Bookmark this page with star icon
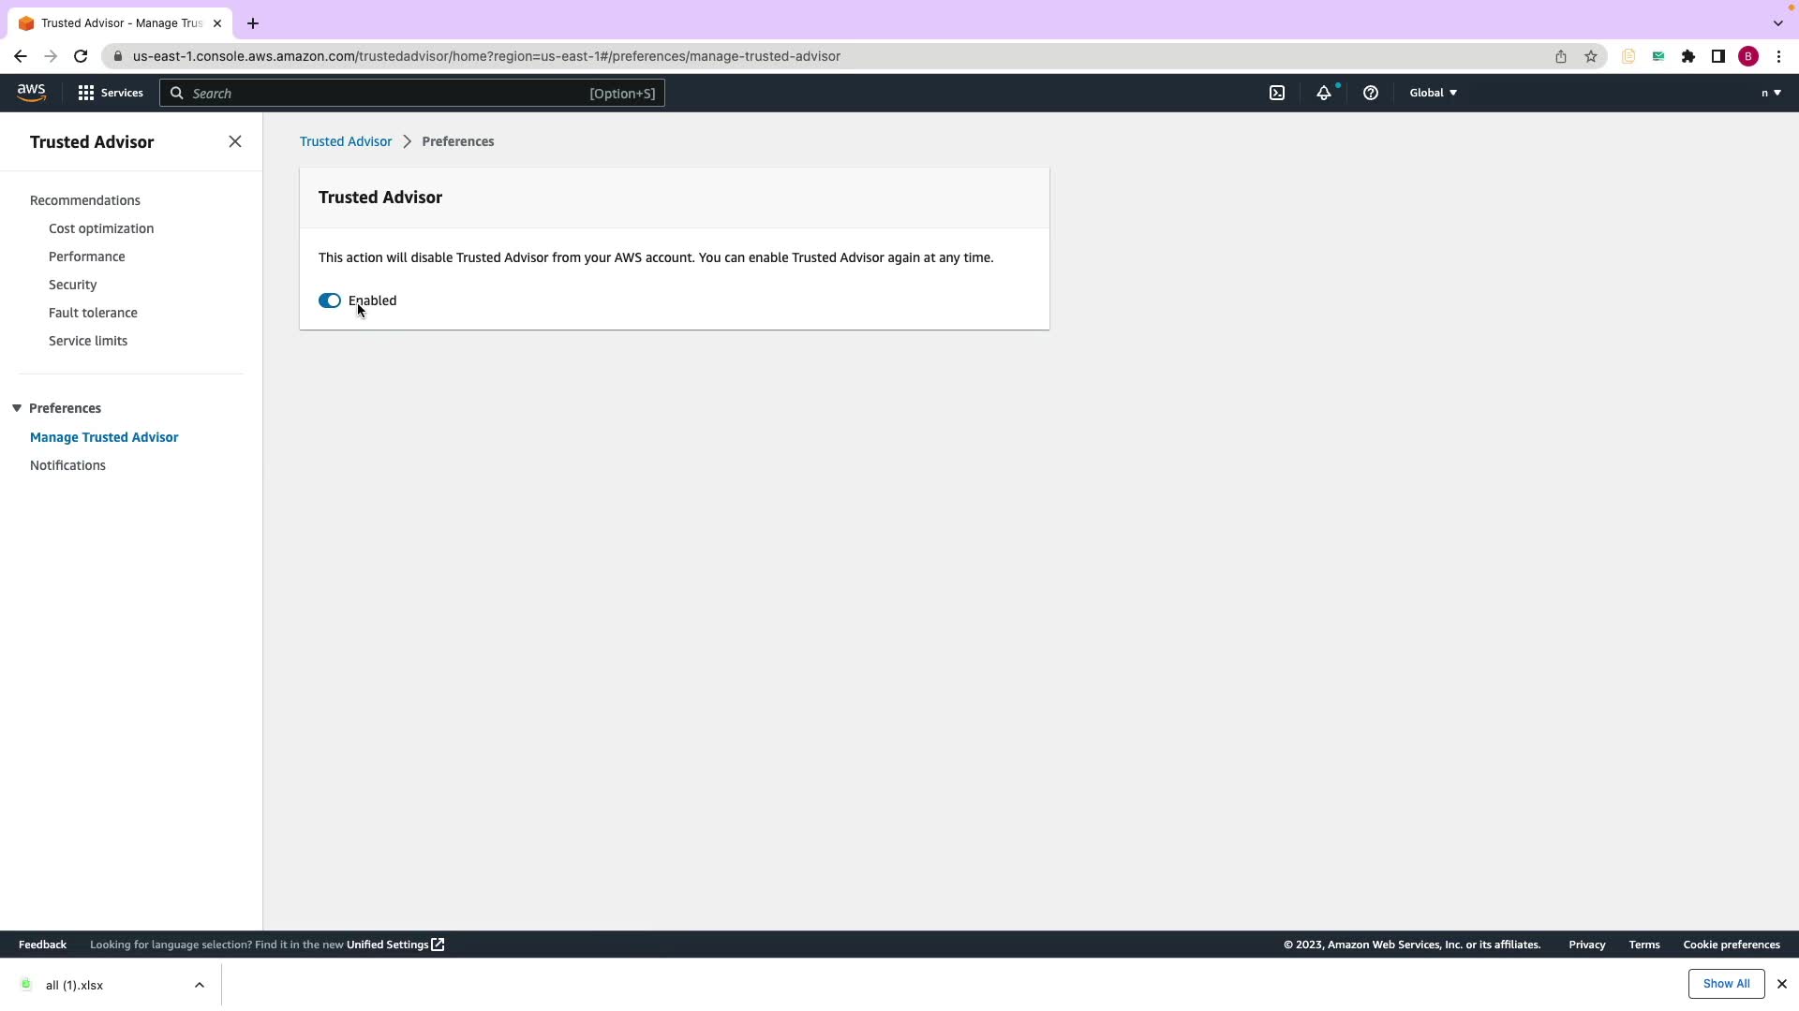 (x=1591, y=56)
